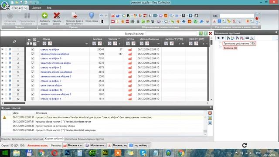The width and height of the screenshot is (279, 157).
Task: Clear quick filter with the red X
Action: [210, 34]
